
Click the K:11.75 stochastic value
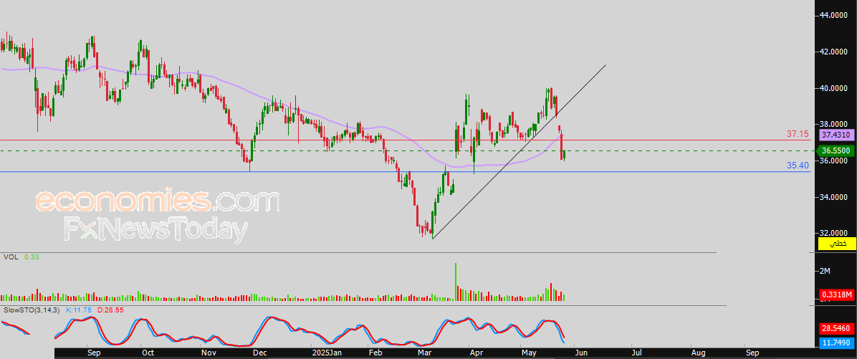tap(77, 310)
